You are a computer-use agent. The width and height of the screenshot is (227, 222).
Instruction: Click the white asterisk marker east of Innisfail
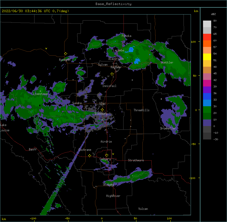(132, 80)
